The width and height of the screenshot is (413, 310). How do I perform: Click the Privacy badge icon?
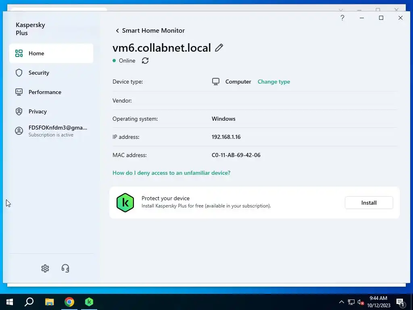tap(19, 111)
